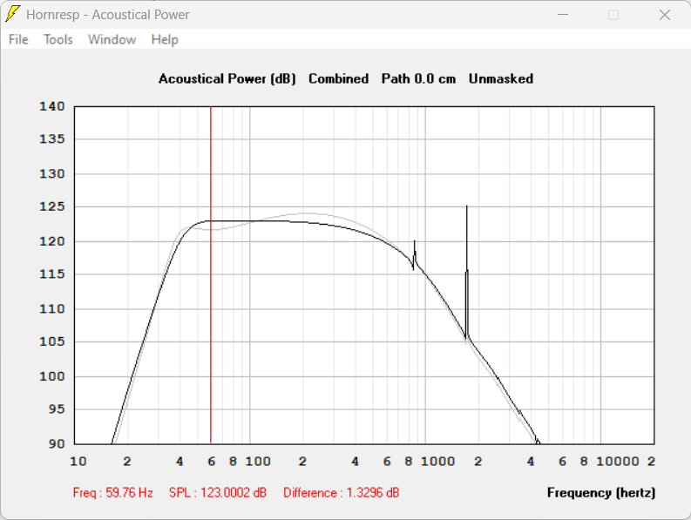Click the 'SPL : 123.0002 dB' readout

[218, 492]
